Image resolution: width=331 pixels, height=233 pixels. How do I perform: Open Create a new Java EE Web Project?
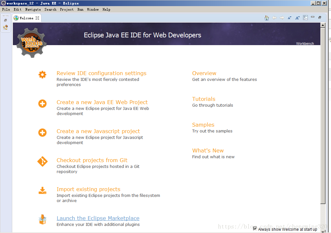(102, 102)
